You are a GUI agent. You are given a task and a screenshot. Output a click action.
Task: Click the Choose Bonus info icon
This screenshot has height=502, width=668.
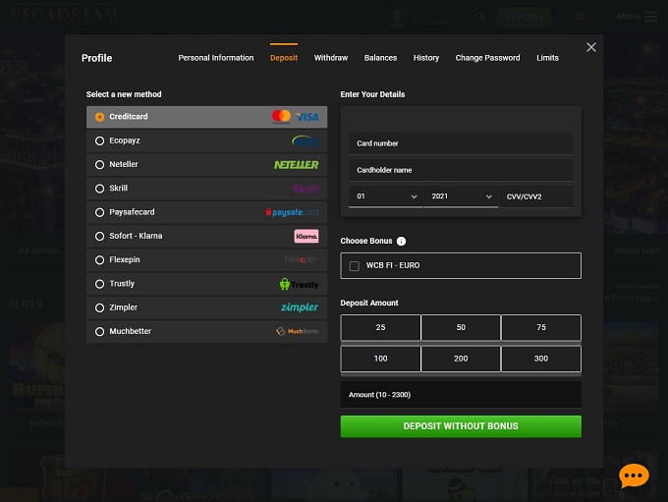click(x=401, y=242)
